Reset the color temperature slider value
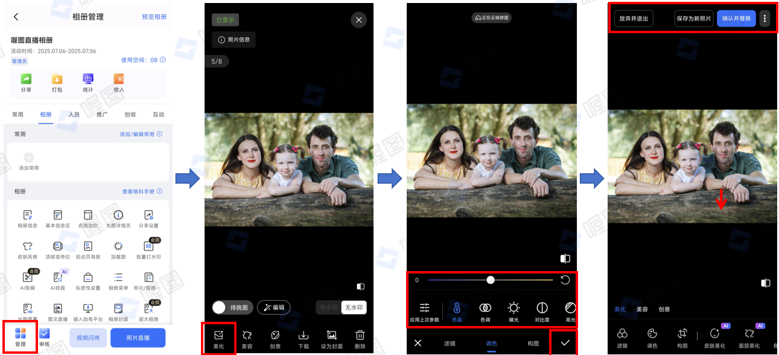The height and width of the screenshot is (355, 779). click(x=565, y=280)
